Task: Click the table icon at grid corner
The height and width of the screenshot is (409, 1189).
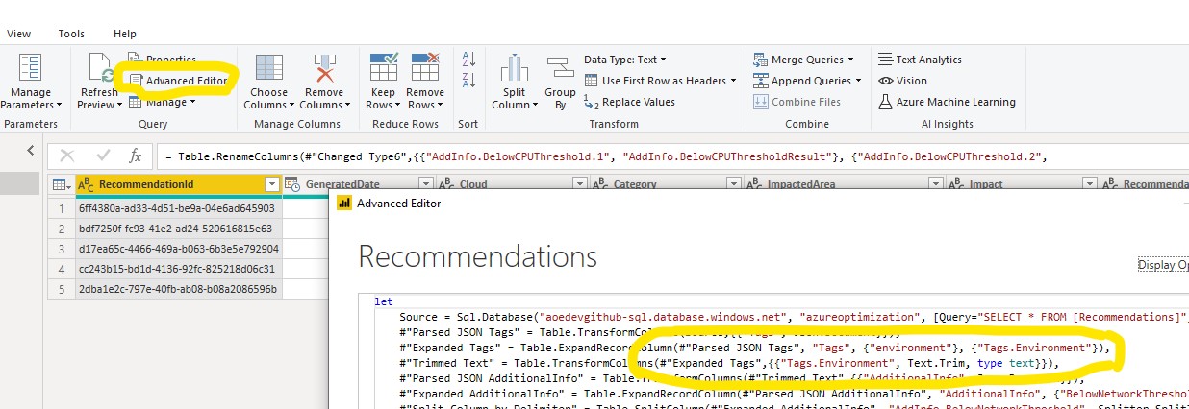Action: pos(60,184)
